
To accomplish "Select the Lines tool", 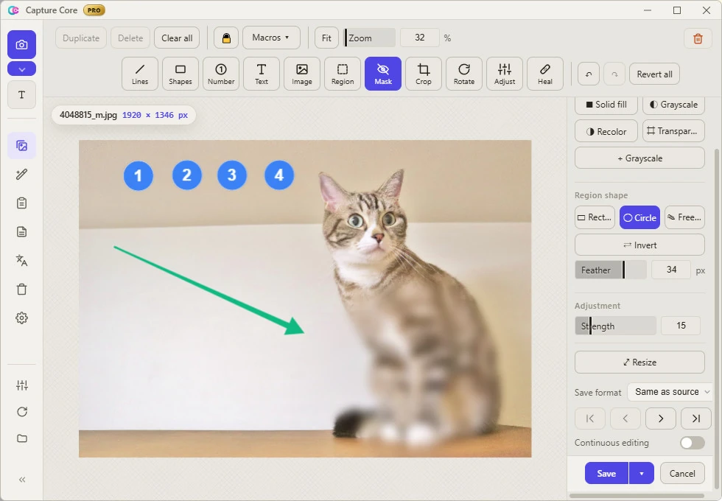I will [140, 74].
